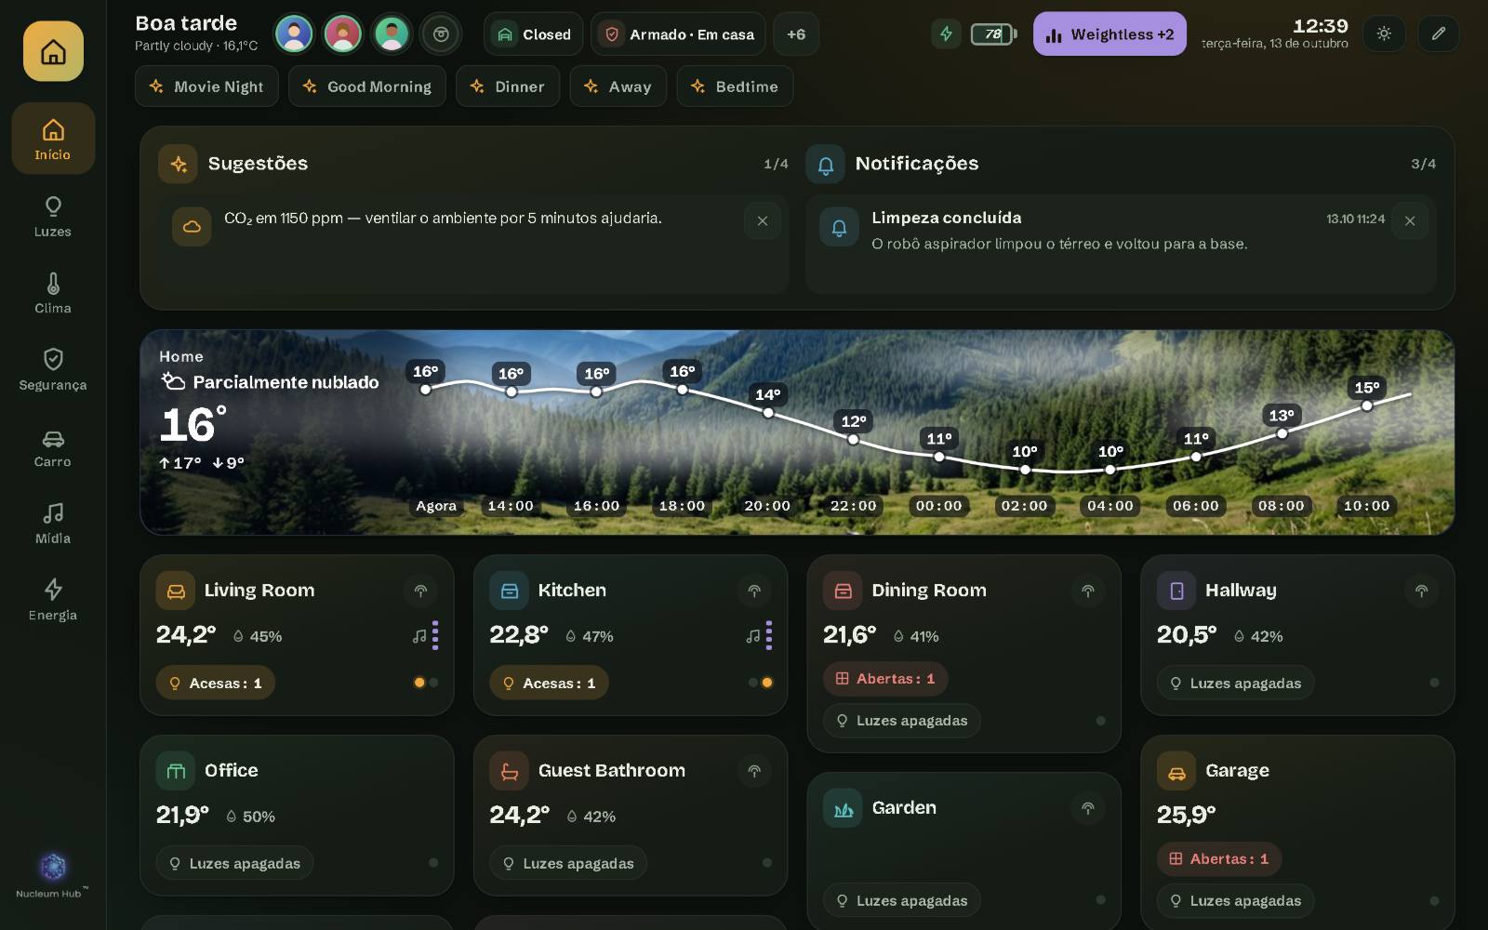1488x930 pixels.
Task: Open the Luzes section in sidebar
Action: click(53, 217)
